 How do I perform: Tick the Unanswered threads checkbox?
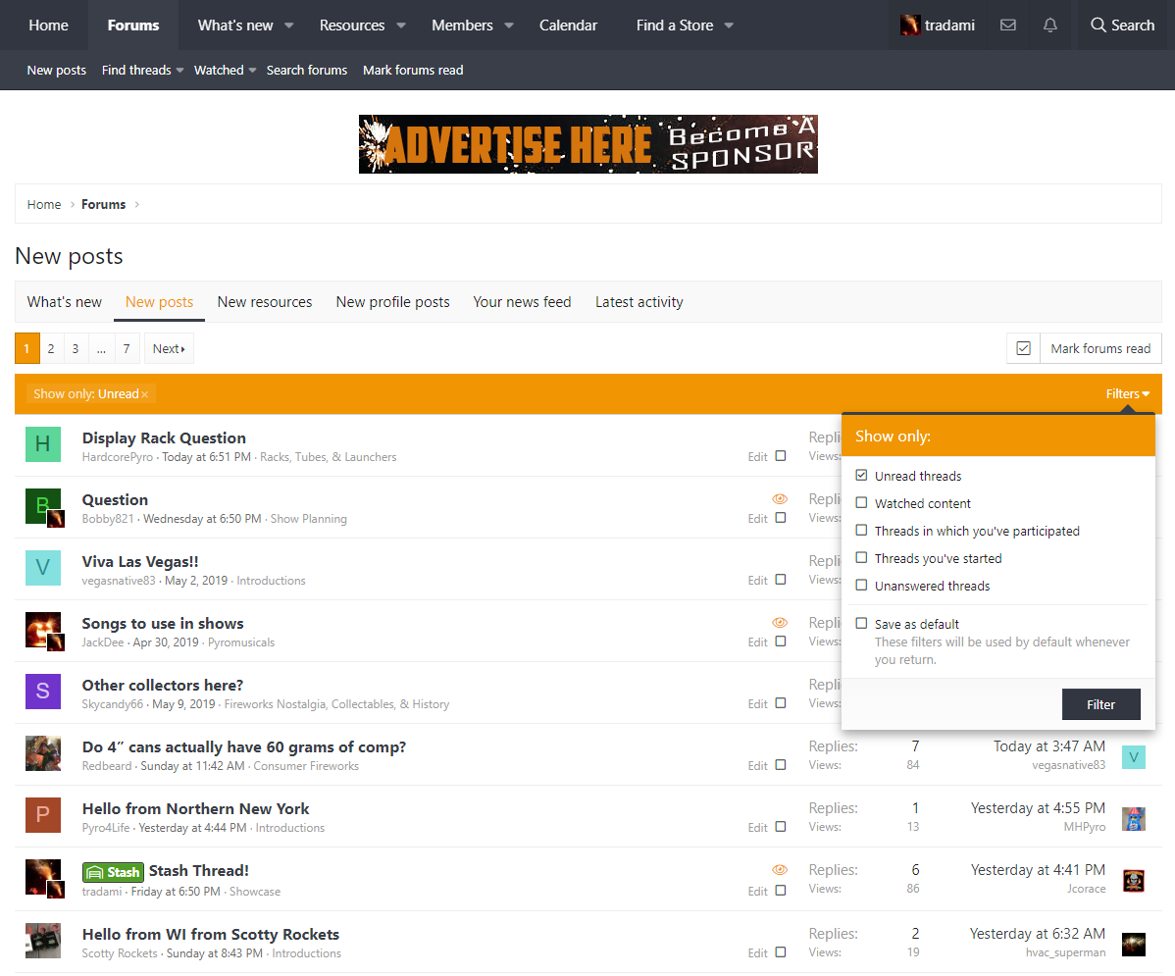point(862,586)
